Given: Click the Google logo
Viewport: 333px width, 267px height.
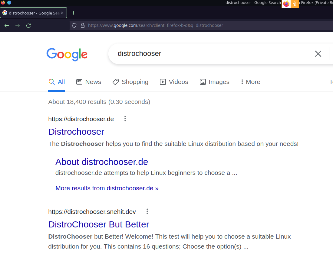Looking at the screenshot, I should point(67,54).
